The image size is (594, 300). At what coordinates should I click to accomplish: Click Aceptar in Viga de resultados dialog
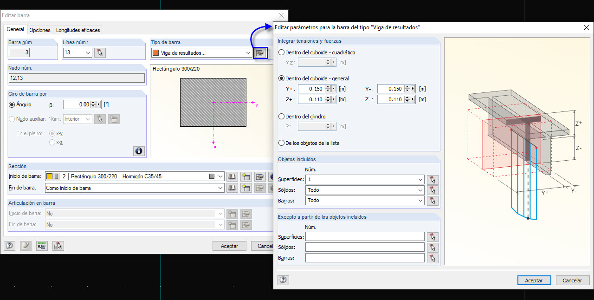534,280
